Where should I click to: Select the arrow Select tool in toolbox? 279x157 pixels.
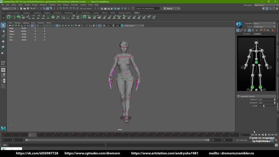(3, 25)
